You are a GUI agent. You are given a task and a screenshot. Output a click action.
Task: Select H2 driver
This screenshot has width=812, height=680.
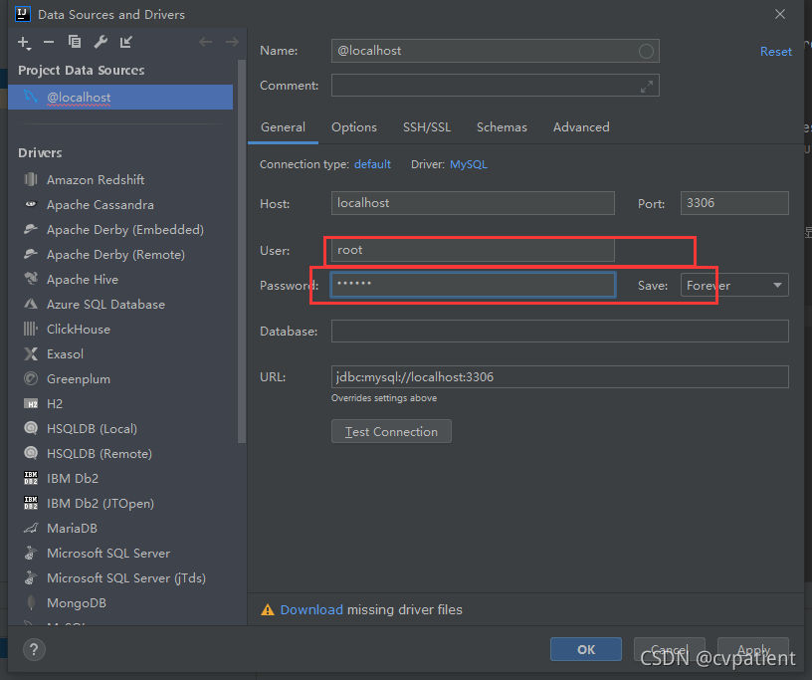pyautogui.click(x=121, y=404)
